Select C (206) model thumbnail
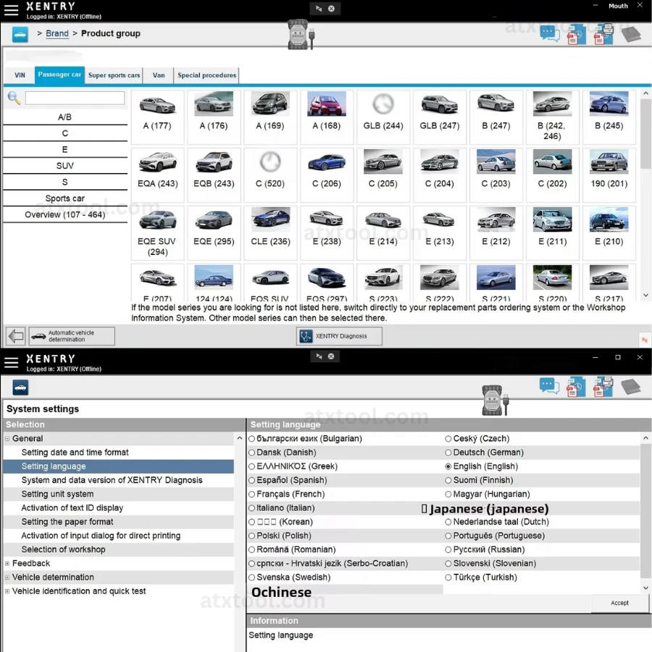 pos(327,175)
